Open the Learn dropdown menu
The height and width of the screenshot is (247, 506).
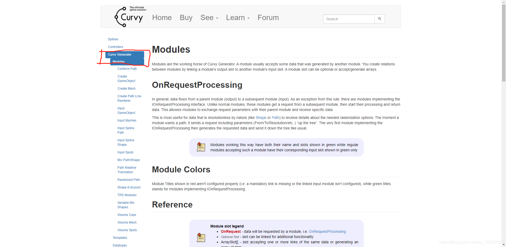(238, 18)
